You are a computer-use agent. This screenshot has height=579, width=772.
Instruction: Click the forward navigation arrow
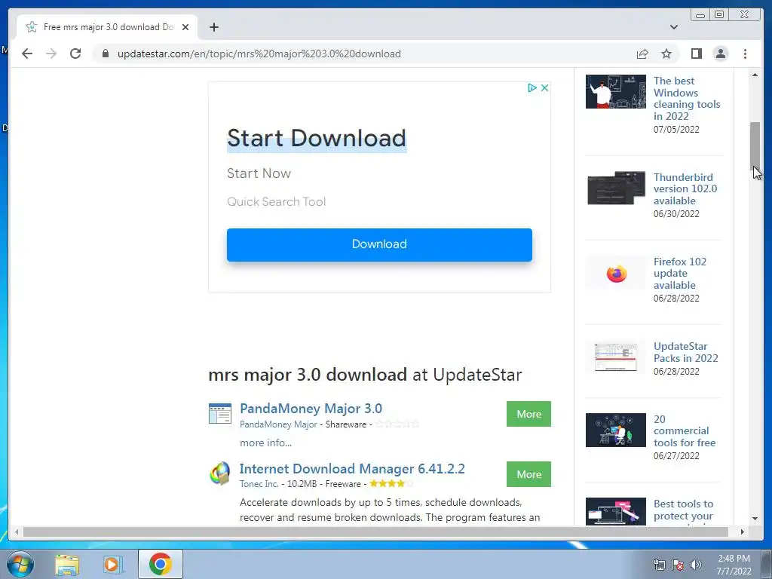pyautogui.click(x=51, y=54)
